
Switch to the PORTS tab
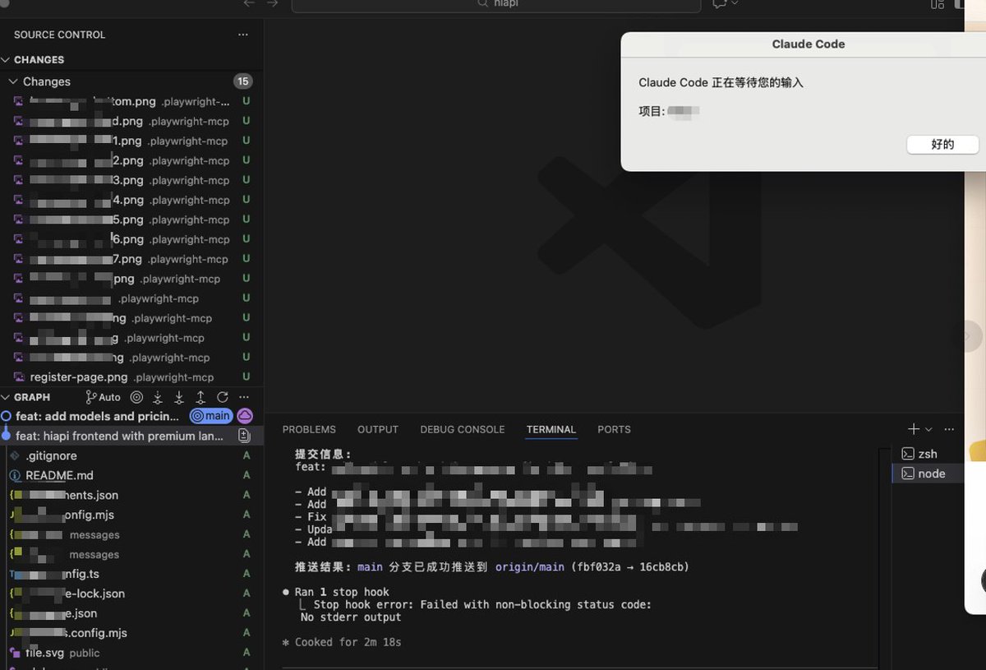[614, 429]
